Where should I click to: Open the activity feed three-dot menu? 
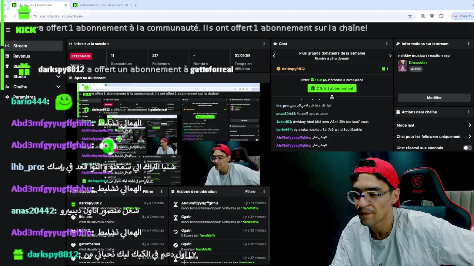161,191
